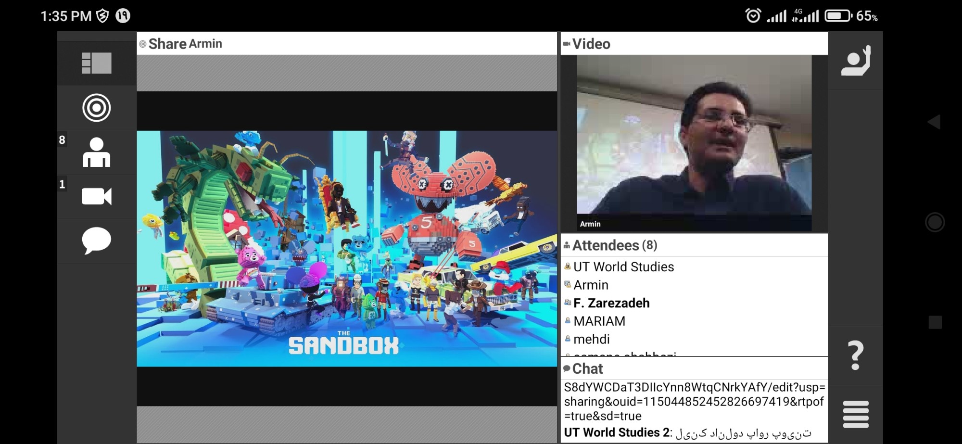Tap the battery indicator in status bar
Screen dimensions: 962x444
[838, 16]
